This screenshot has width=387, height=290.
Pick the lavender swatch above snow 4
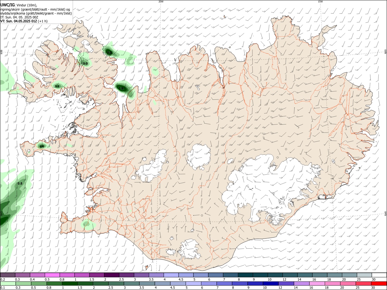pyautogui.click(x=171, y=275)
